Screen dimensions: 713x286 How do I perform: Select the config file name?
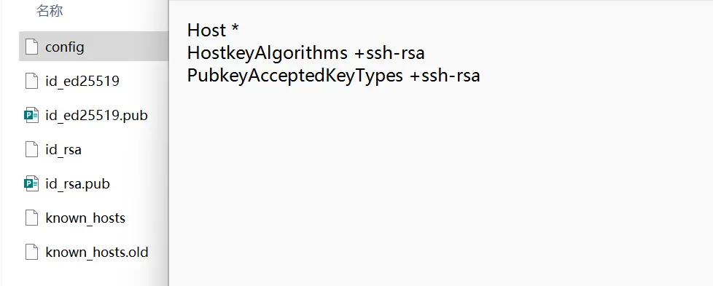click(65, 47)
